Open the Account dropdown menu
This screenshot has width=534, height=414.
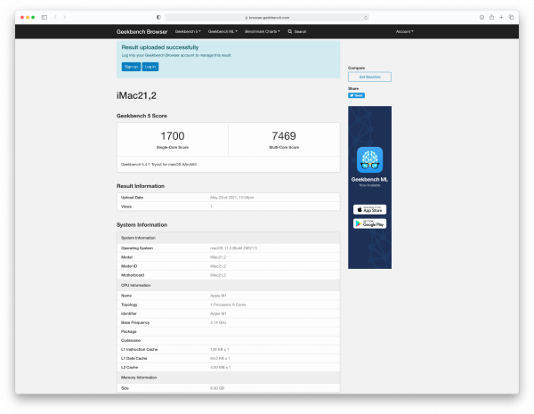pos(405,32)
